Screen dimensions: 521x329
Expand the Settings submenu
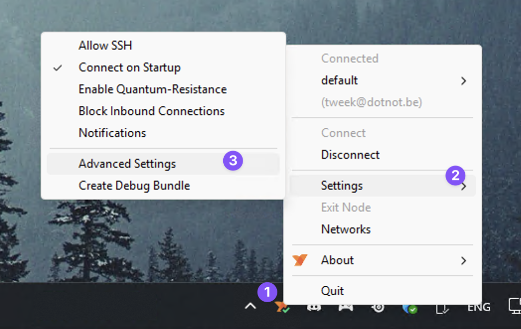click(x=383, y=186)
